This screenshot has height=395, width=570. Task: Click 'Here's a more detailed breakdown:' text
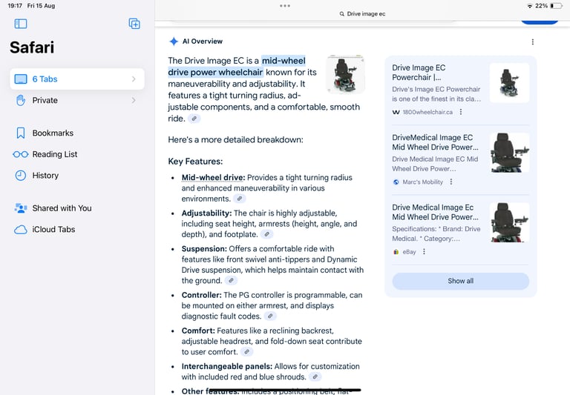click(x=235, y=140)
